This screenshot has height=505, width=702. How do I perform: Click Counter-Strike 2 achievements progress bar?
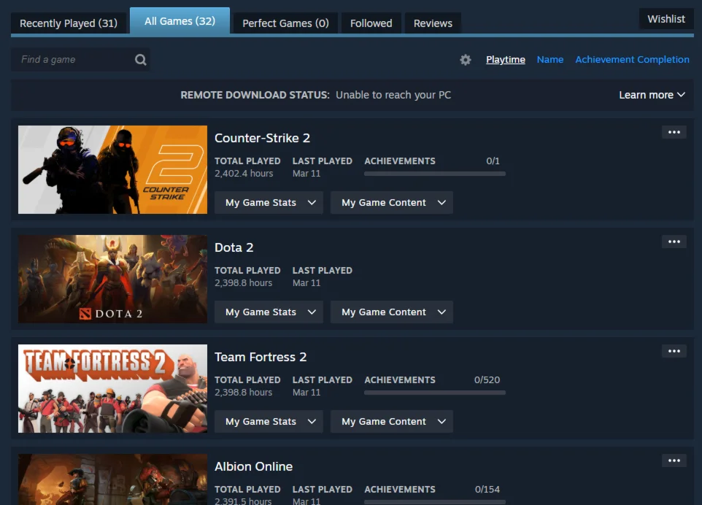coord(435,174)
